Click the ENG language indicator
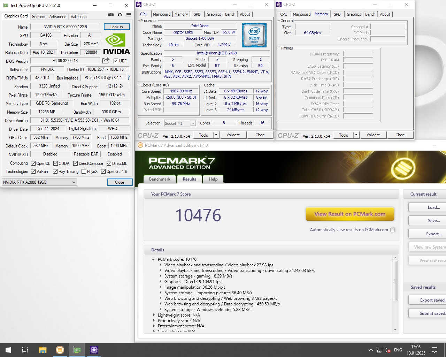The height and width of the screenshot is (357, 446). pyautogui.click(x=398, y=350)
